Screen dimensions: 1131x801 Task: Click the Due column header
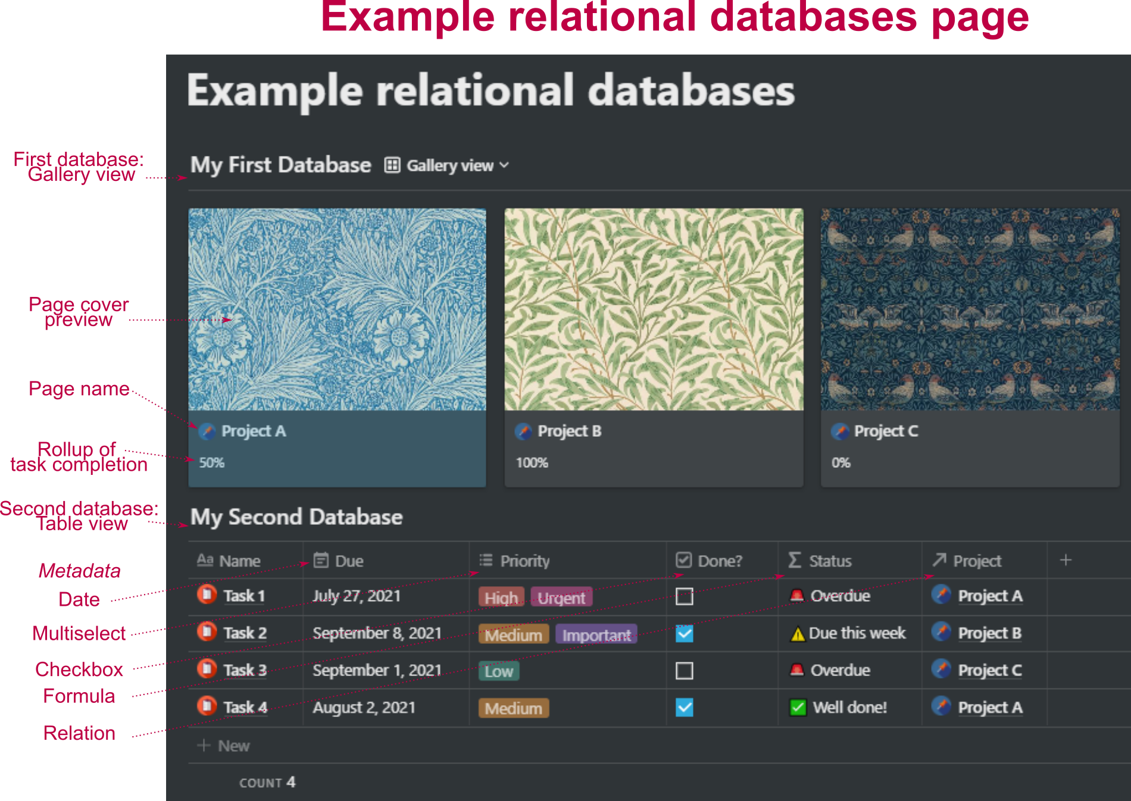386,561
